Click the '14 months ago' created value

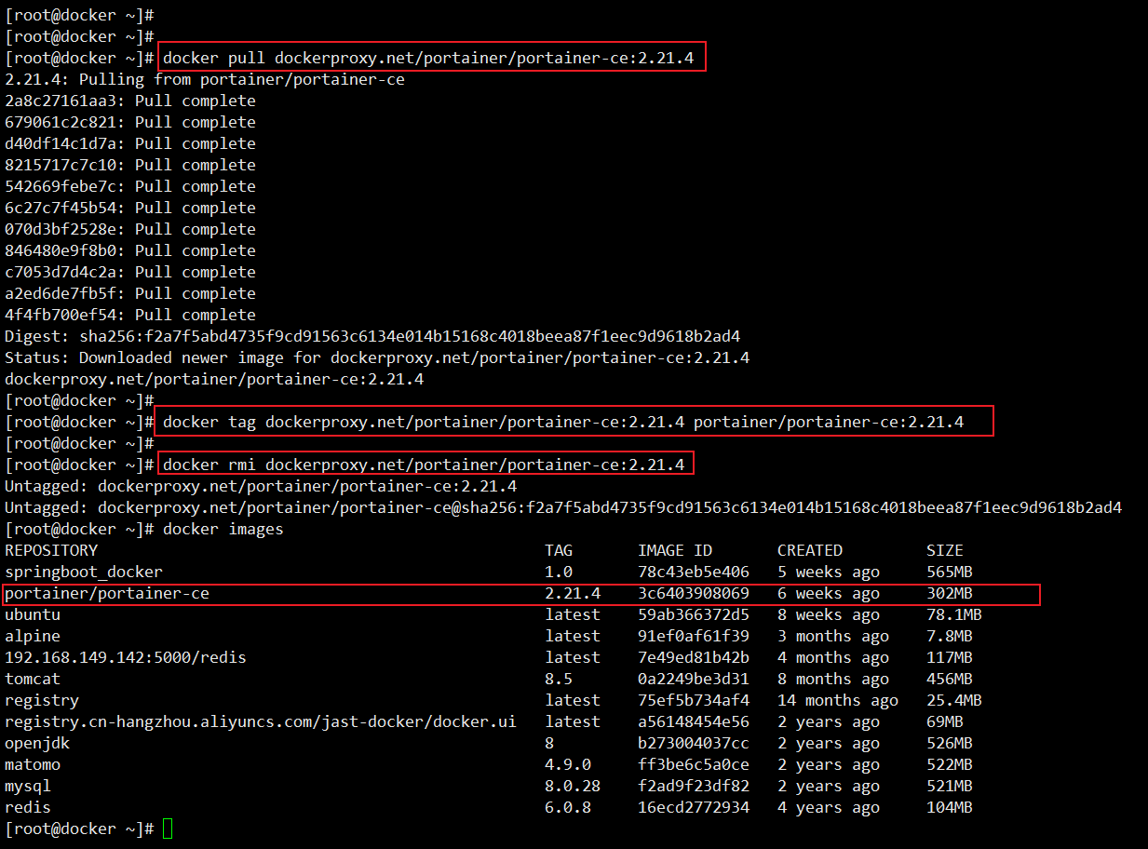(x=838, y=700)
